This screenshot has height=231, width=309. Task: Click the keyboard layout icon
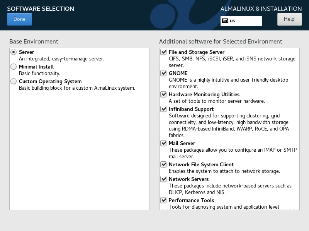point(225,21)
